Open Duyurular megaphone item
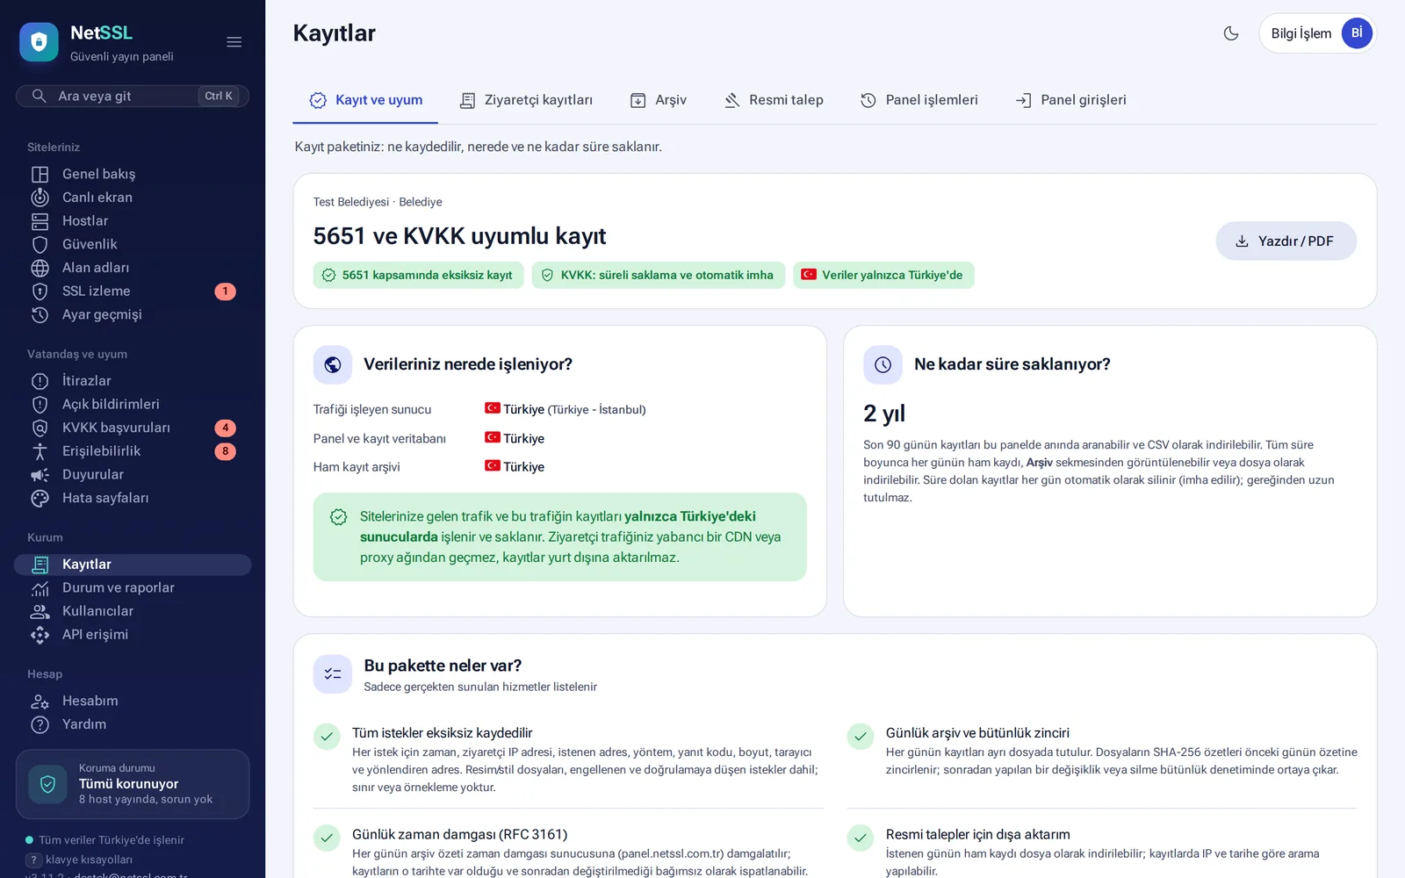The height and width of the screenshot is (878, 1405). [x=133, y=475]
